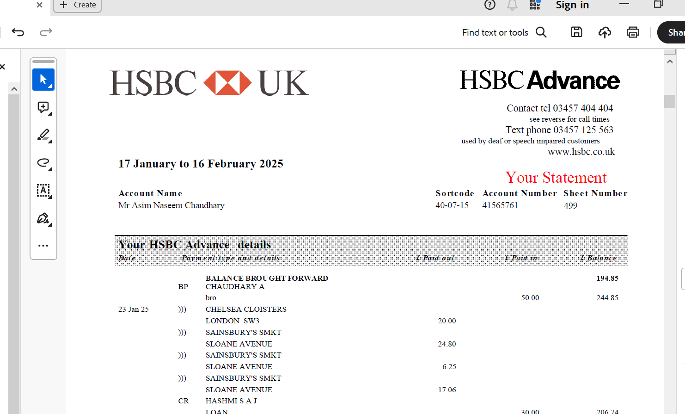This screenshot has height=414, width=685.
Task: Show more tools via three dots
Action: [43, 246]
